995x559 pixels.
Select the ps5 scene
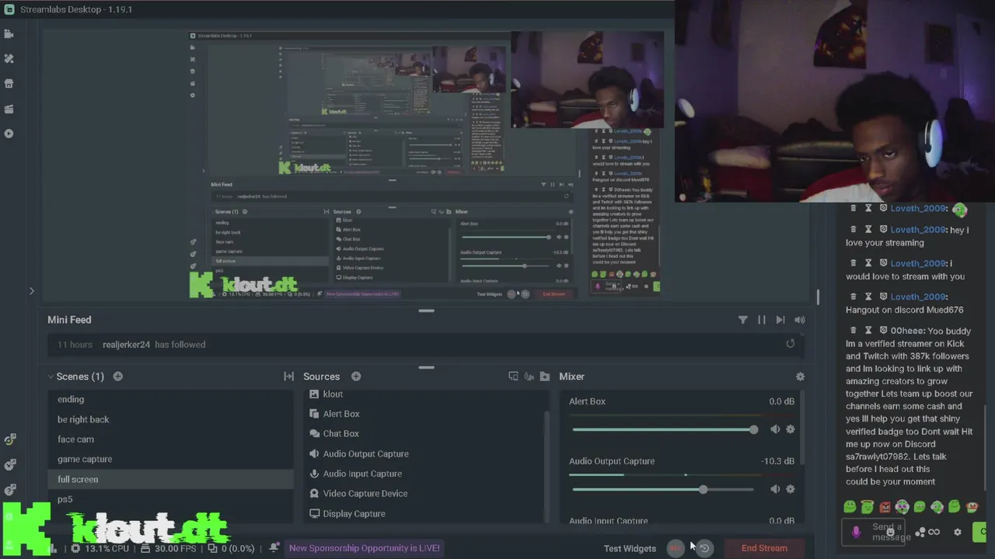coord(170,499)
